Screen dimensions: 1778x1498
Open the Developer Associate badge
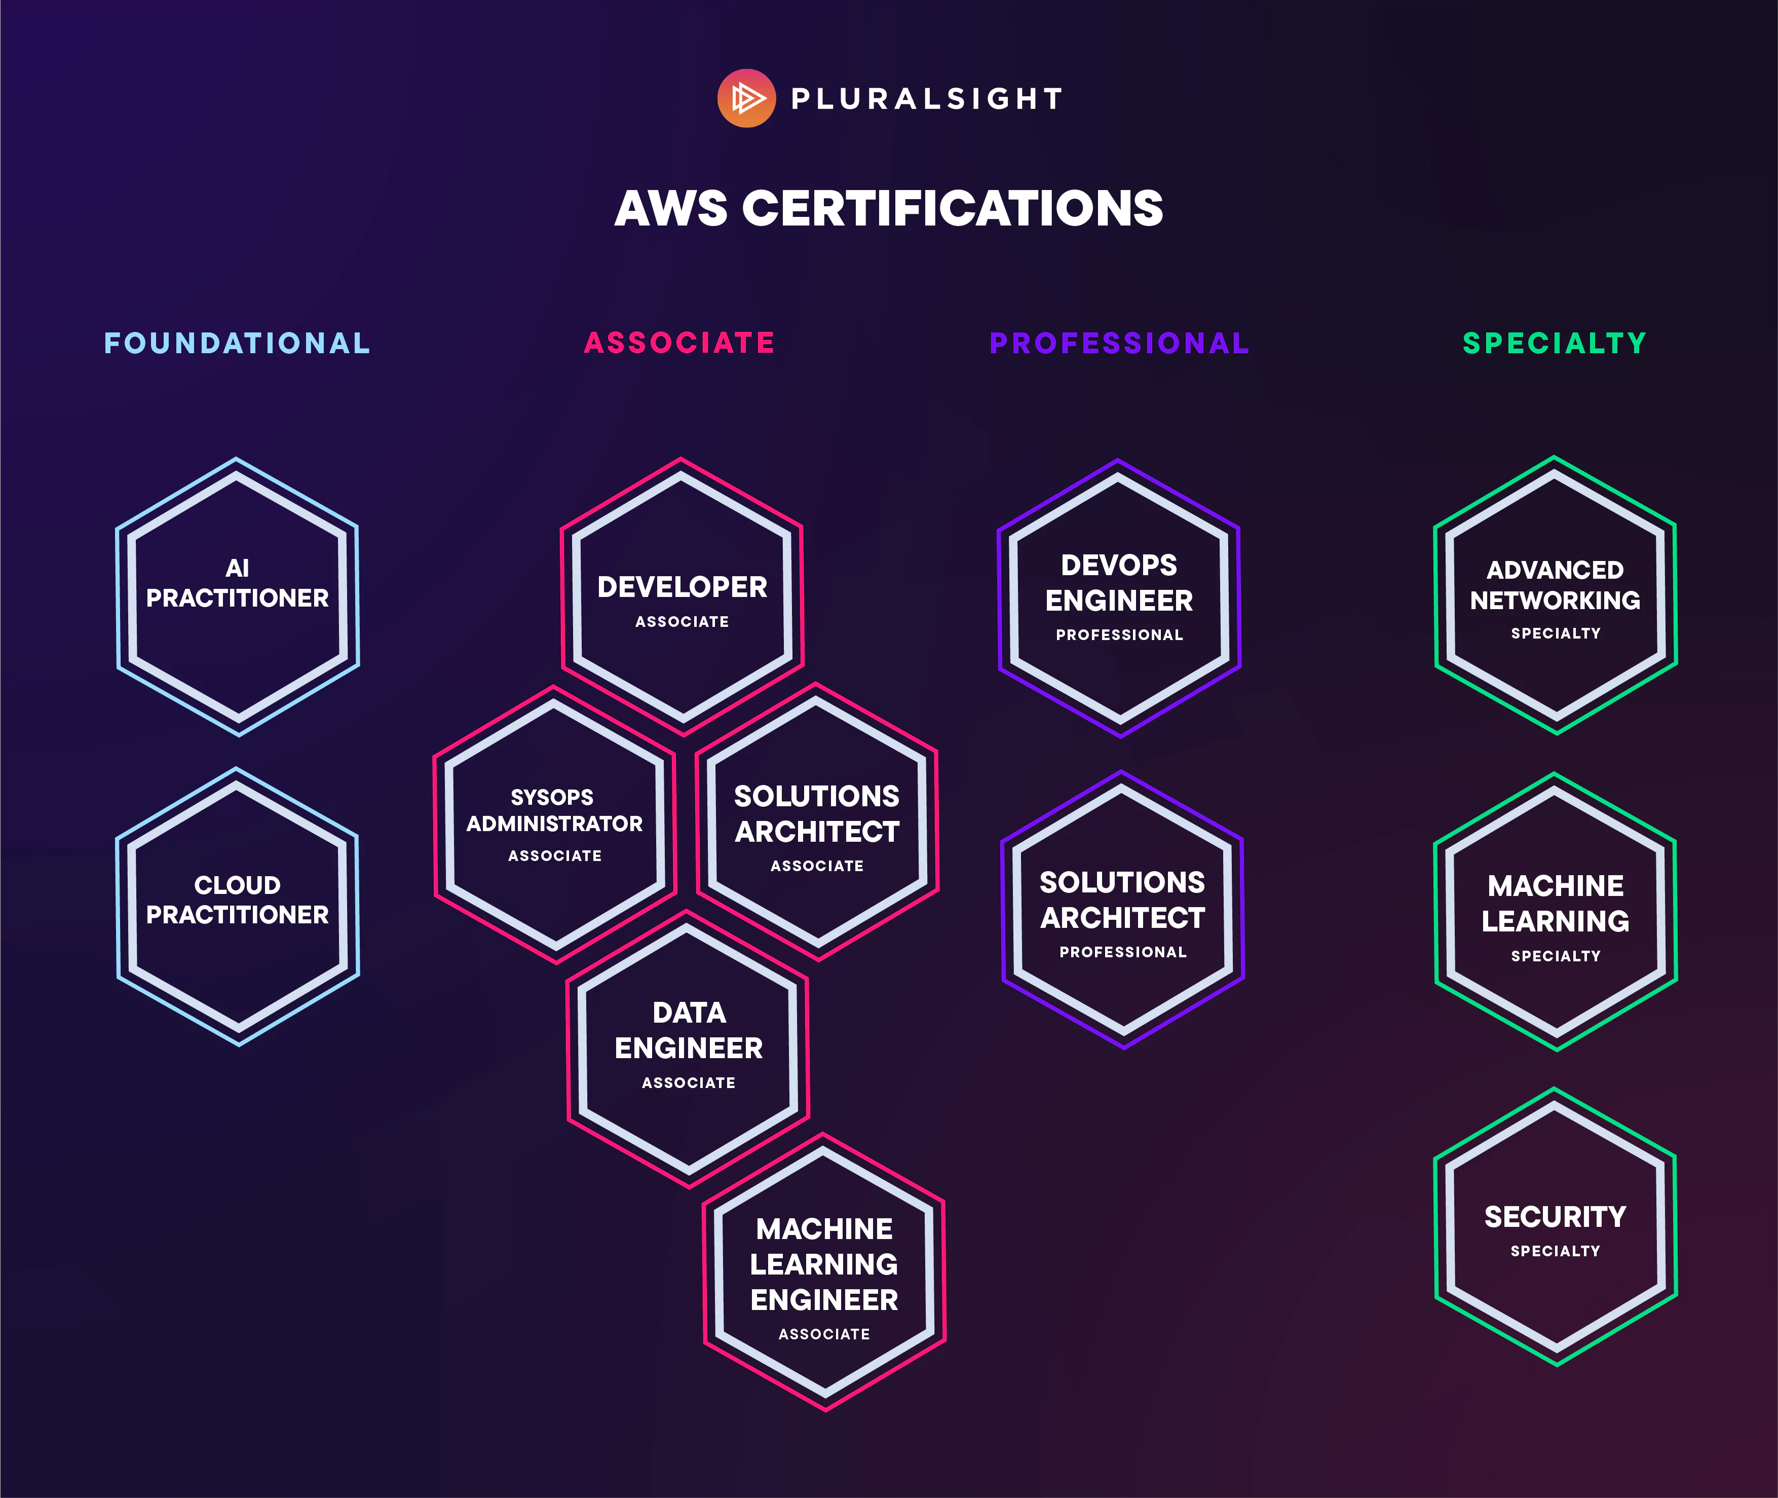point(682,596)
